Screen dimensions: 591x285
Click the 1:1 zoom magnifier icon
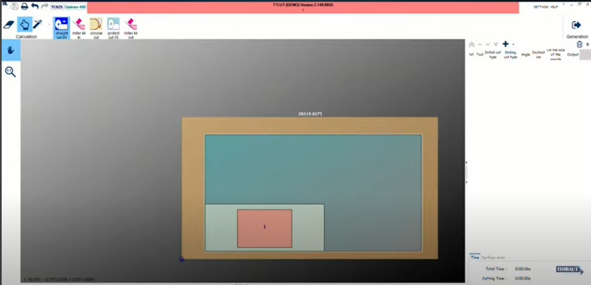pos(10,72)
